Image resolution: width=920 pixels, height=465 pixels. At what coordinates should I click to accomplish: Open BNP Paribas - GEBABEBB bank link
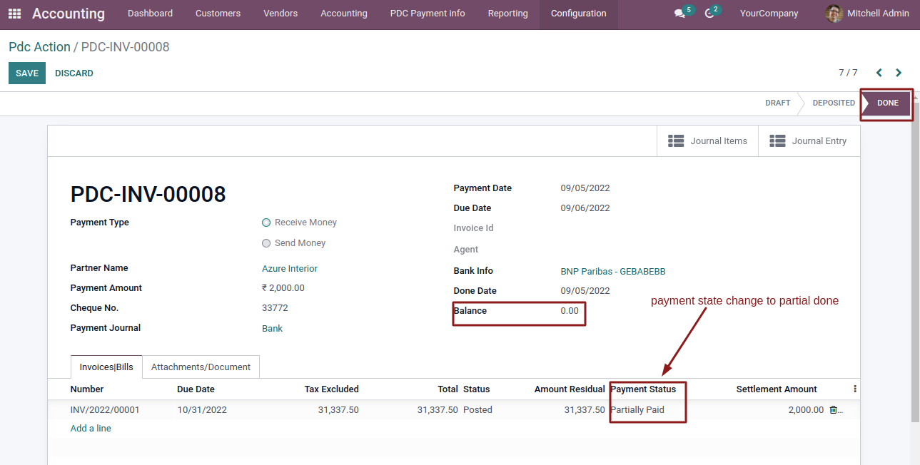point(613,272)
